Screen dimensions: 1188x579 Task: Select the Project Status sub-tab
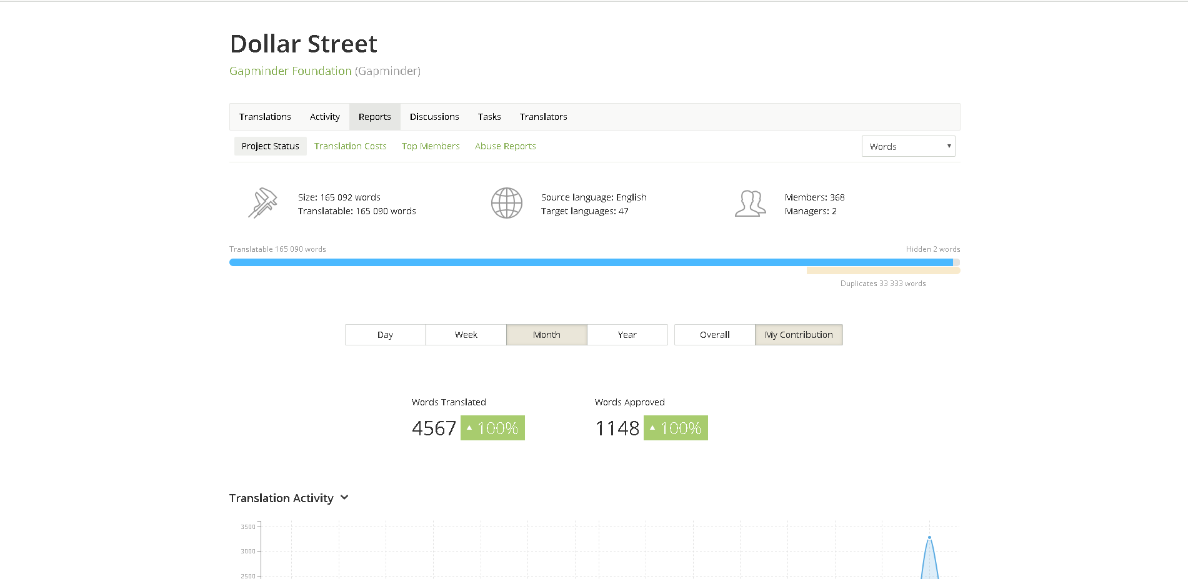pyautogui.click(x=271, y=146)
